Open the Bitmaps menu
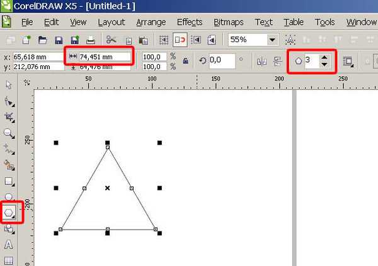Image resolution: width=378 pixels, height=266 pixels. [x=228, y=23]
